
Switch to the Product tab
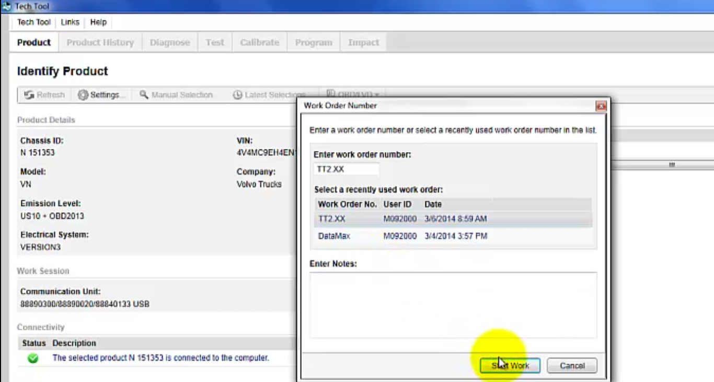pyautogui.click(x=33, y=42)
